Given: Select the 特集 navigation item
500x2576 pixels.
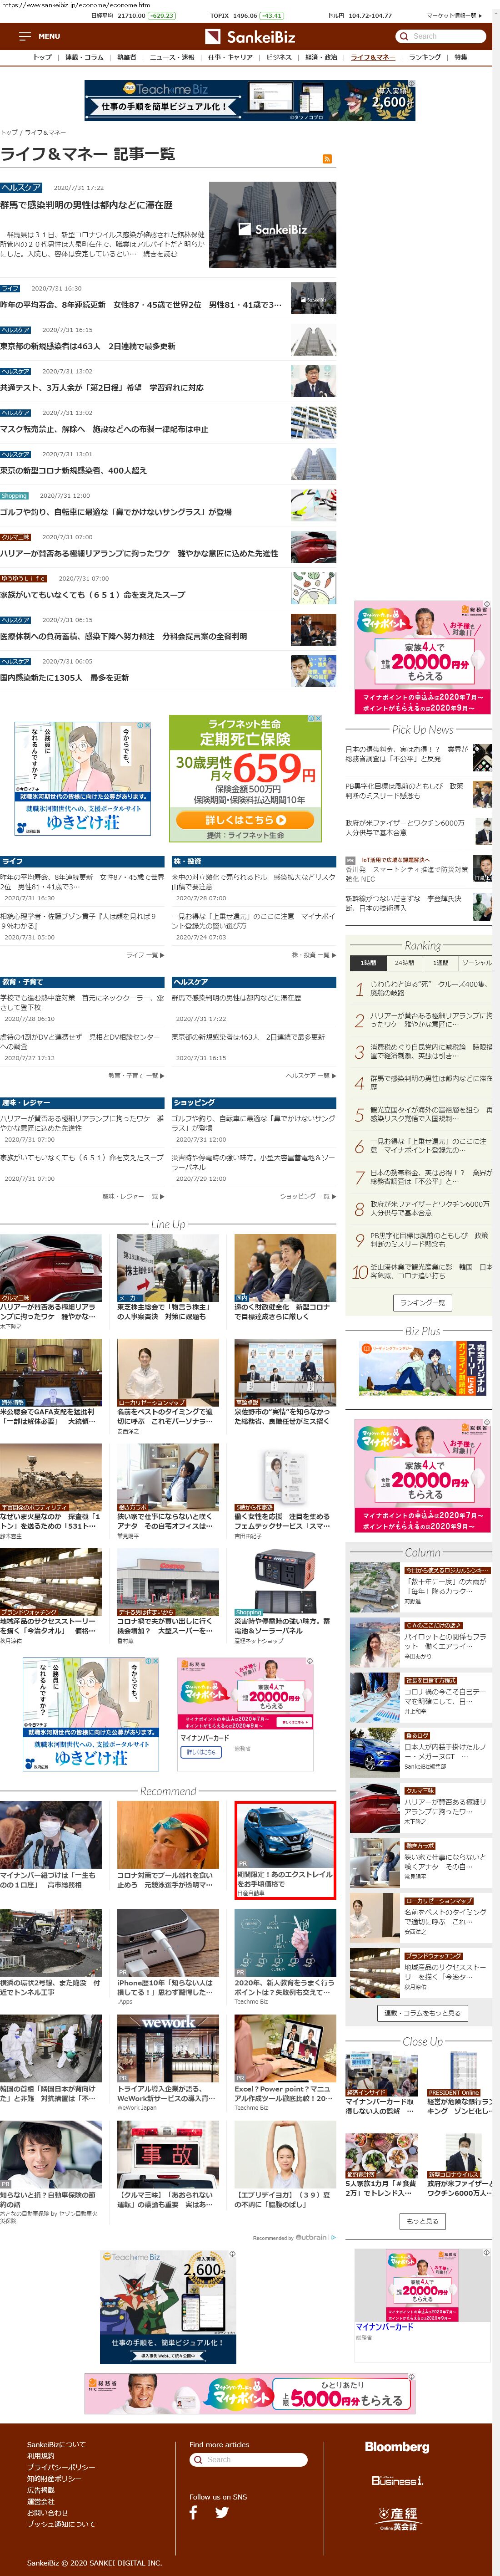Looking at the screenshot, I should pyautogui.click(x=460, y=57).
